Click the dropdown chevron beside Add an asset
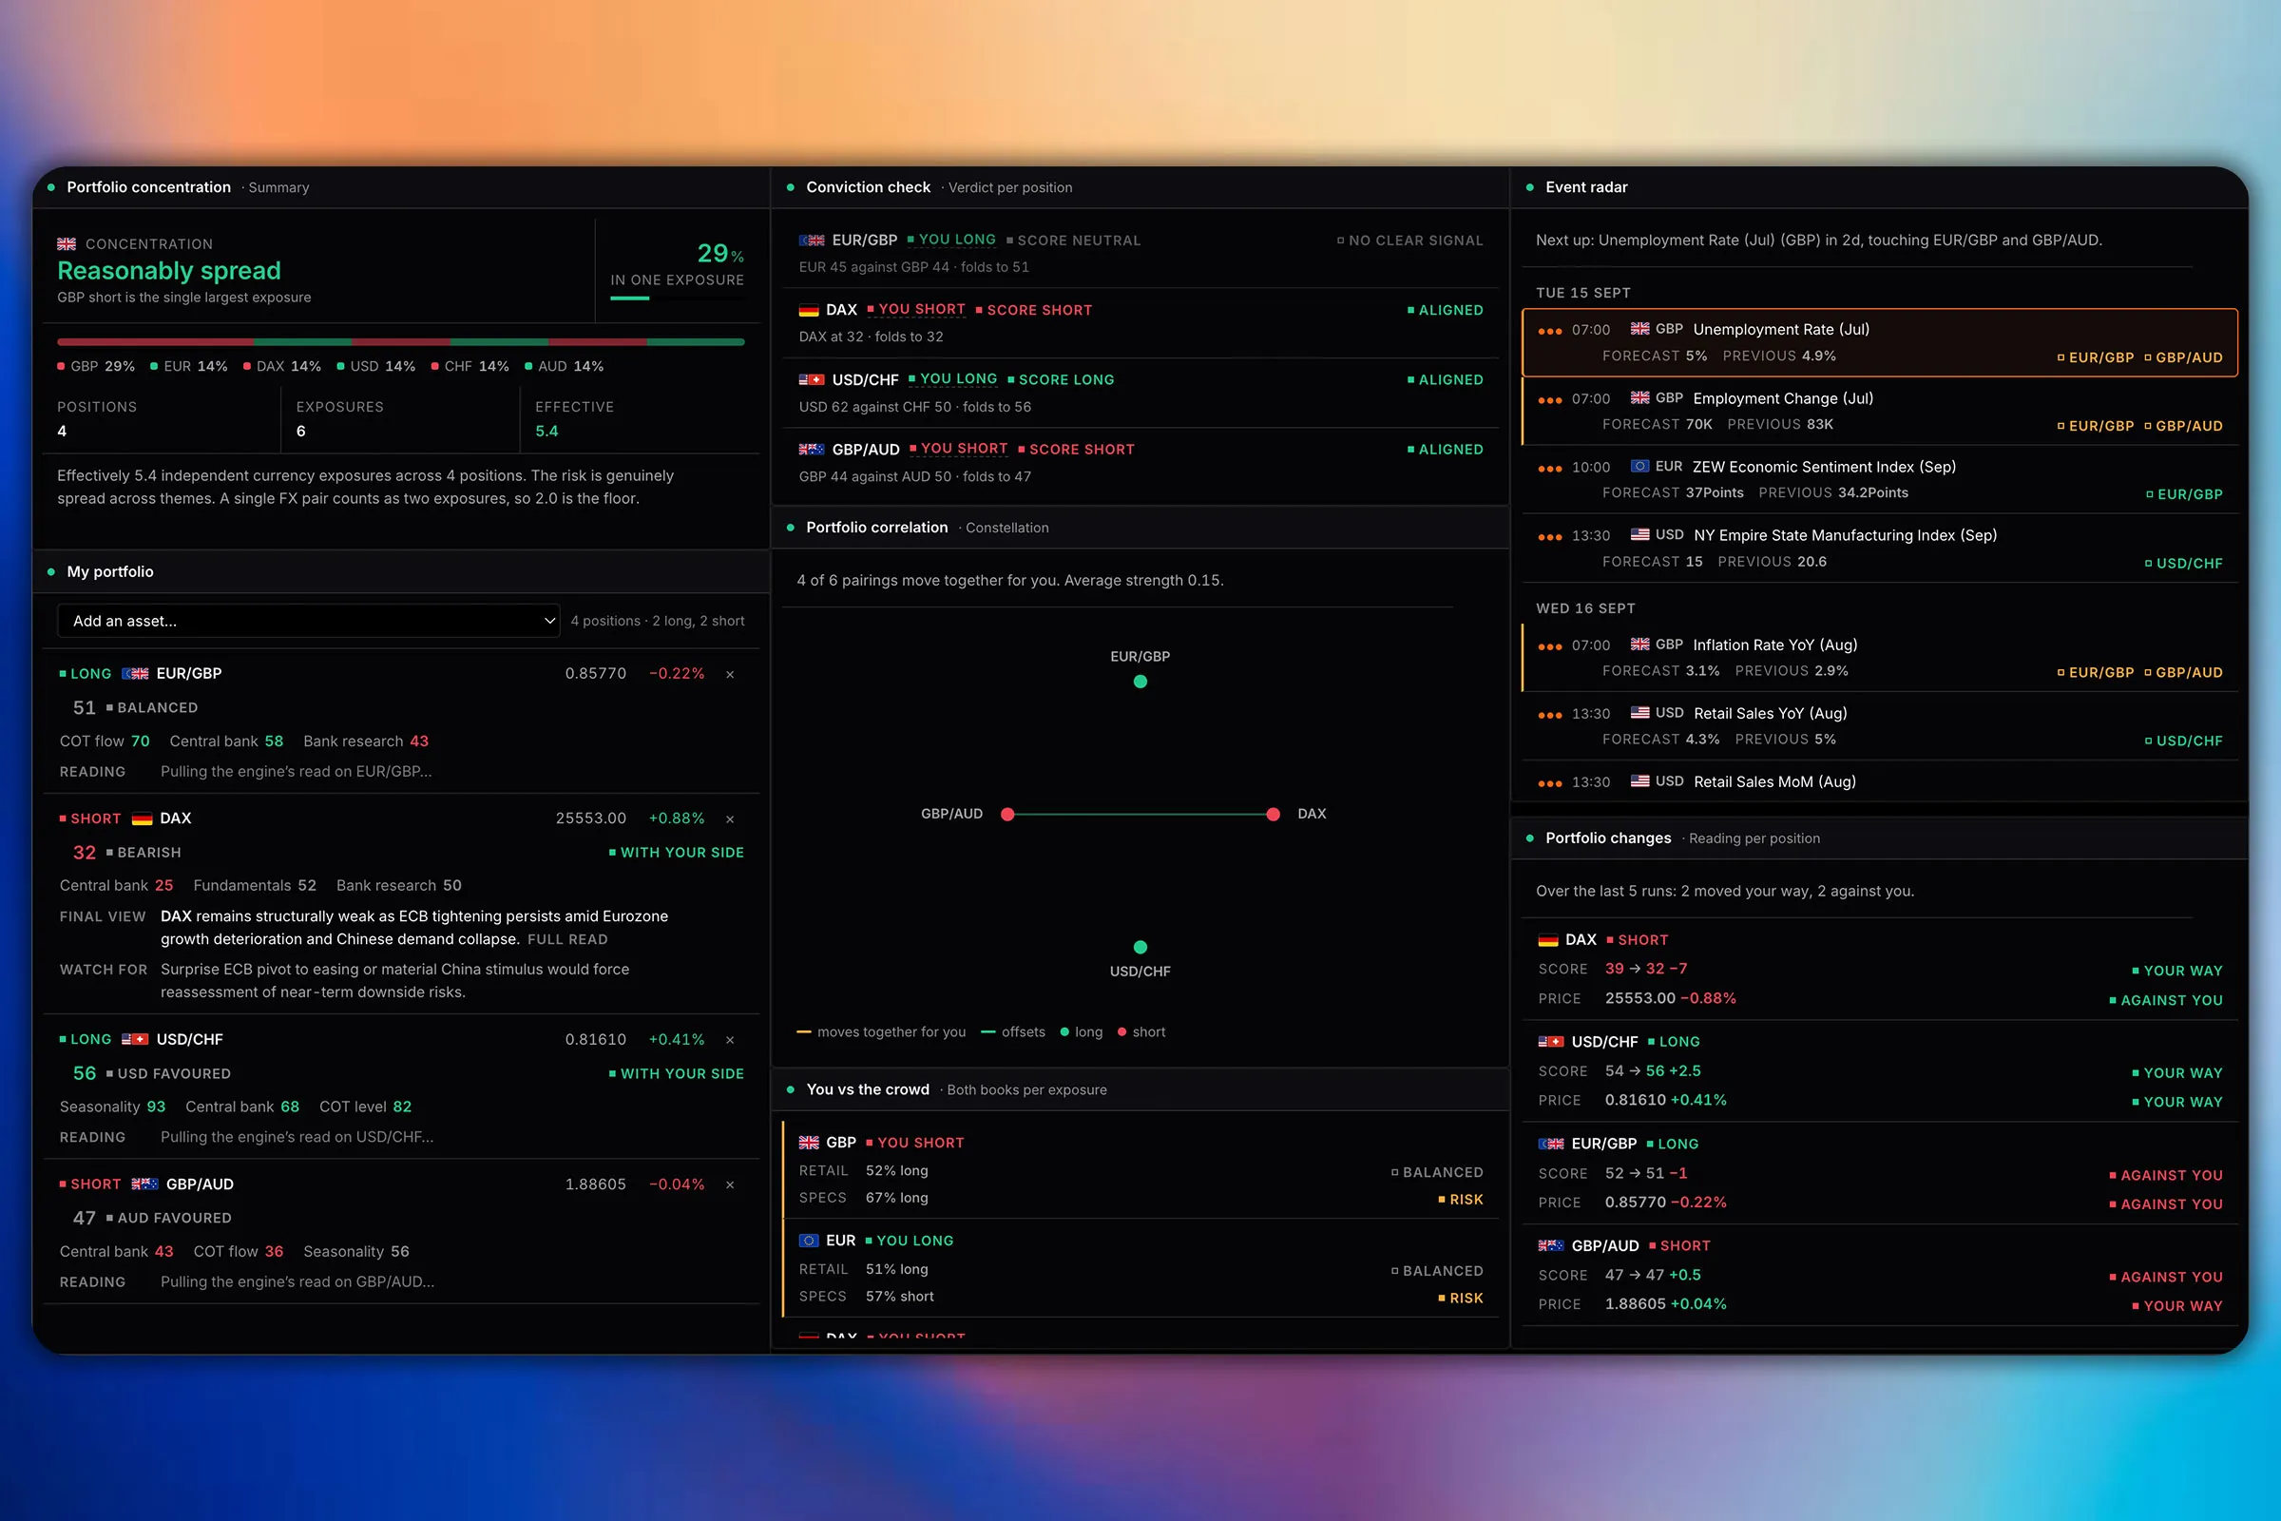 click(x=550, y=621)
